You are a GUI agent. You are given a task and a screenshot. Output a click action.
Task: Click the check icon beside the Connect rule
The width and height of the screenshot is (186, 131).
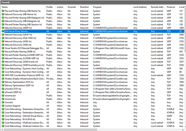pyautogui.click(x=3, y=102)
